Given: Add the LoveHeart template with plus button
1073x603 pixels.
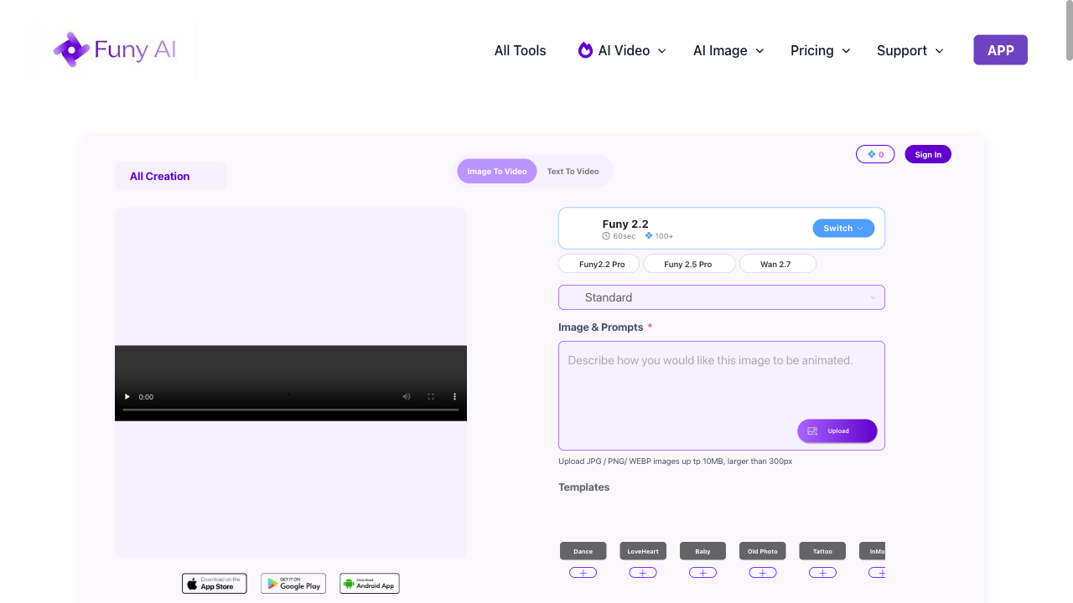Looking at the screenshot, I should (643, 573).
